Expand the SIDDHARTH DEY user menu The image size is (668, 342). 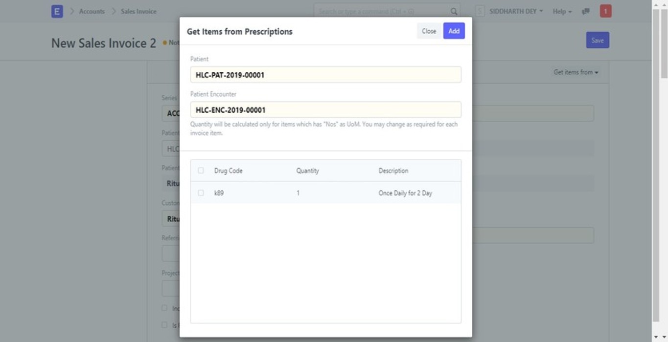[516, 11]
